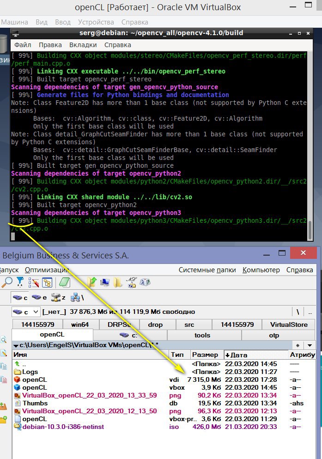The height and width of the screenshot is (459, 322).
Task: Click the openCL vdi disk file icon
Action: pyautogui.click(x=17, y=379)
